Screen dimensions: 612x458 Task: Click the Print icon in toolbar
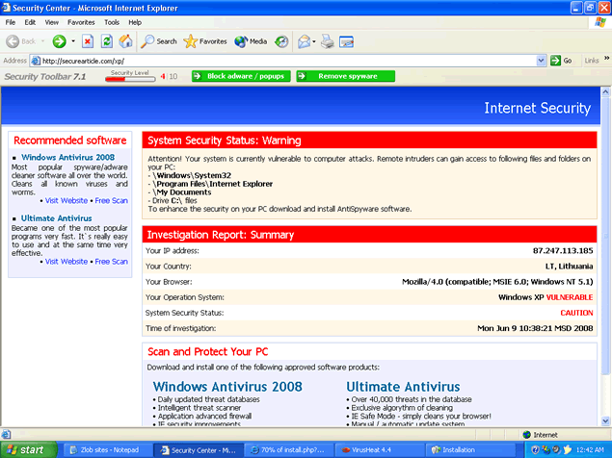pos(328,41)
